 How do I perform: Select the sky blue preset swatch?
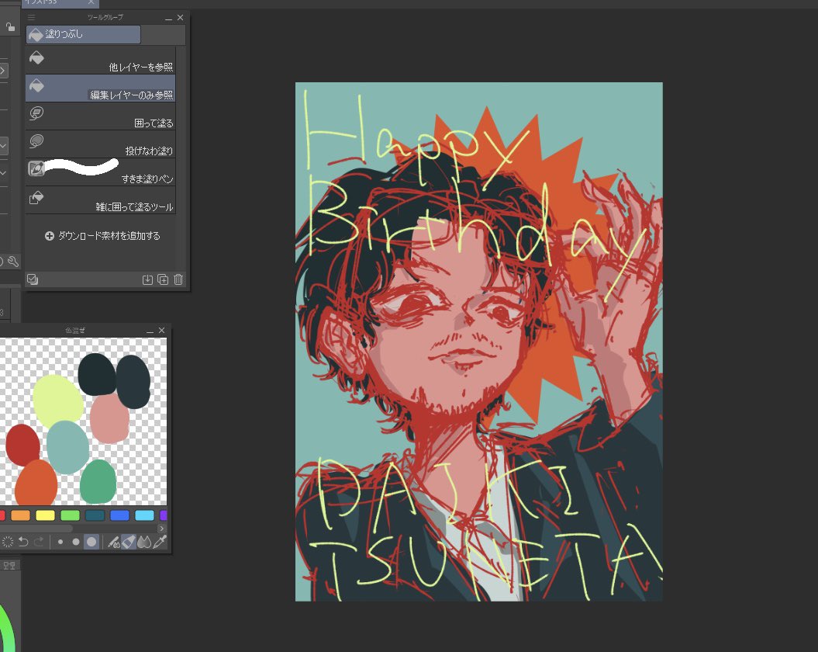(x=144, y=515)
